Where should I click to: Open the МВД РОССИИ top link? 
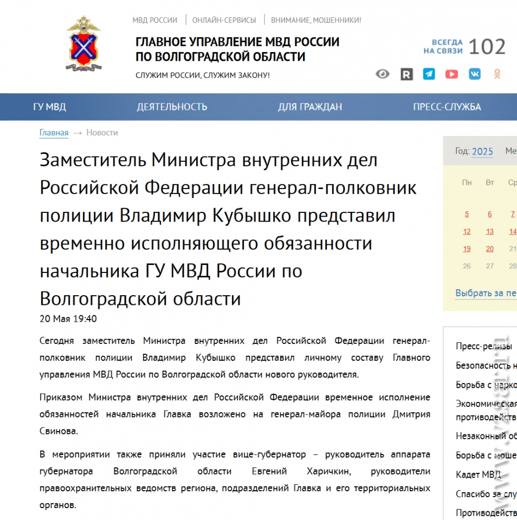pyautogui.click(x=154, y=20)
